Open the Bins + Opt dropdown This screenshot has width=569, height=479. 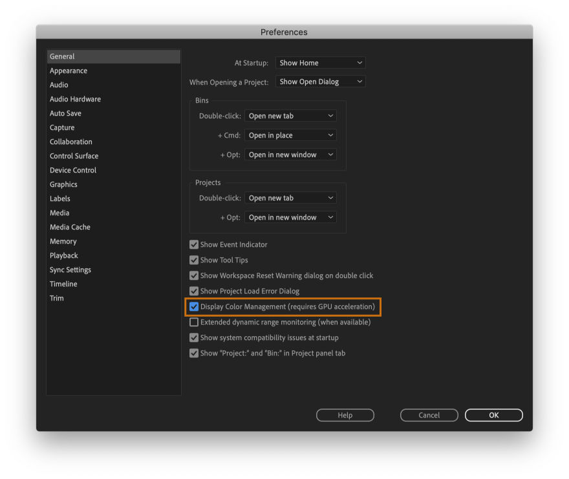[290, 154]
